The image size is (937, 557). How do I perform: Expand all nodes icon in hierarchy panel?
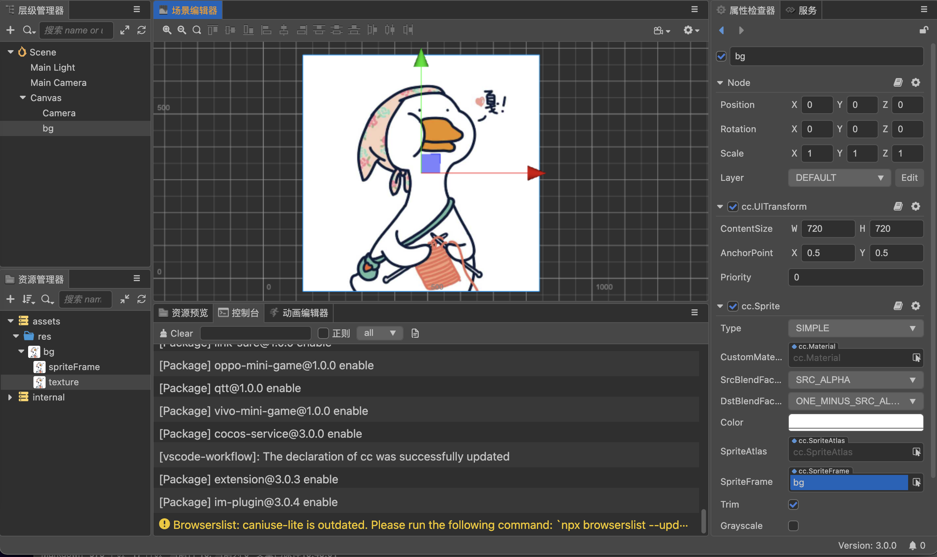(125, 30)
